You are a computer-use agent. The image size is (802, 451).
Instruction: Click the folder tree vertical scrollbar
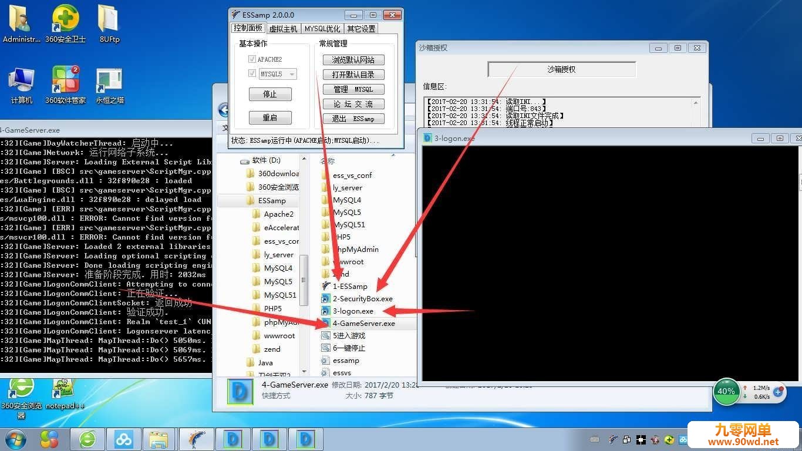coord(304,264)
